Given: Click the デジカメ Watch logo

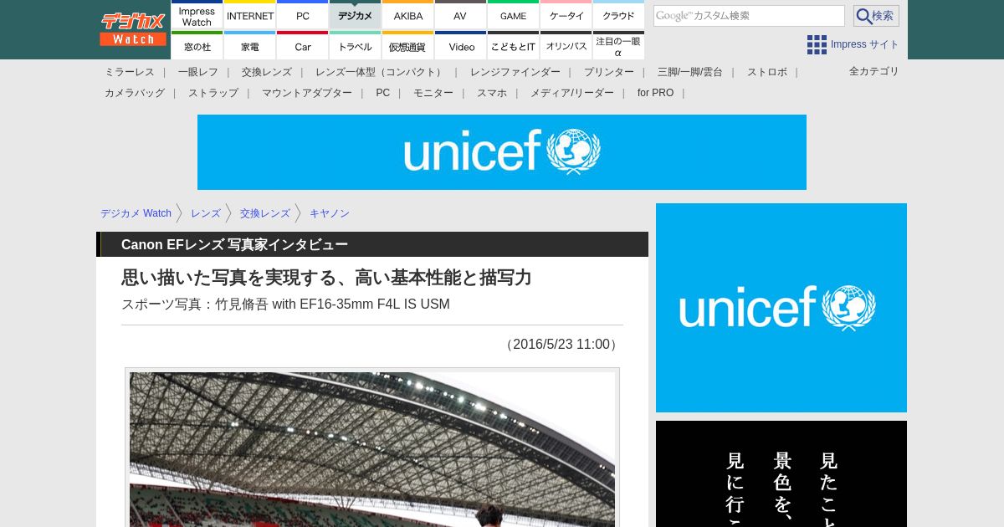Looking at the screenshot, I should 134,28.
